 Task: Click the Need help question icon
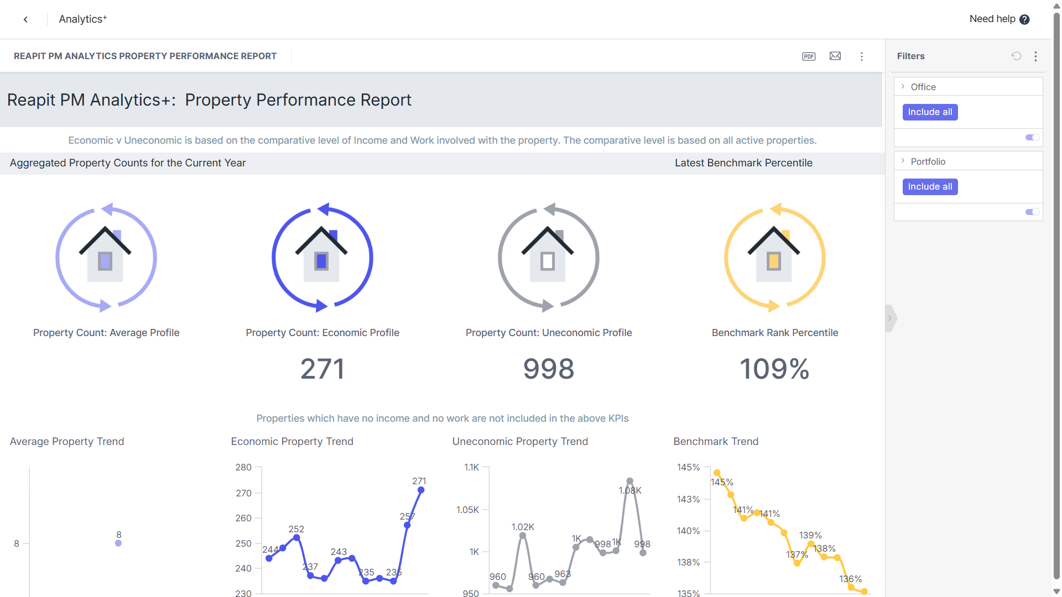point(1024,19)
